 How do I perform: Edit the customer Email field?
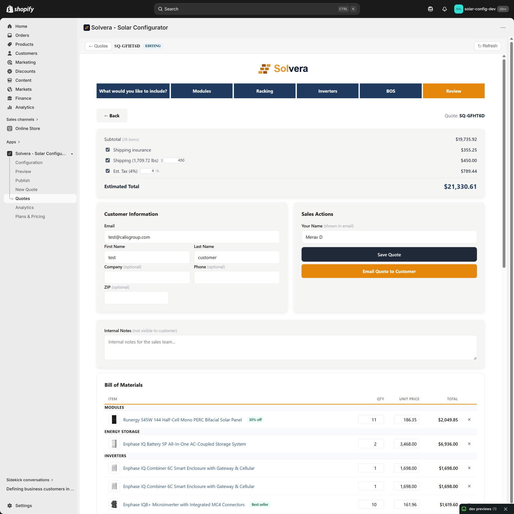pos(192,237)
